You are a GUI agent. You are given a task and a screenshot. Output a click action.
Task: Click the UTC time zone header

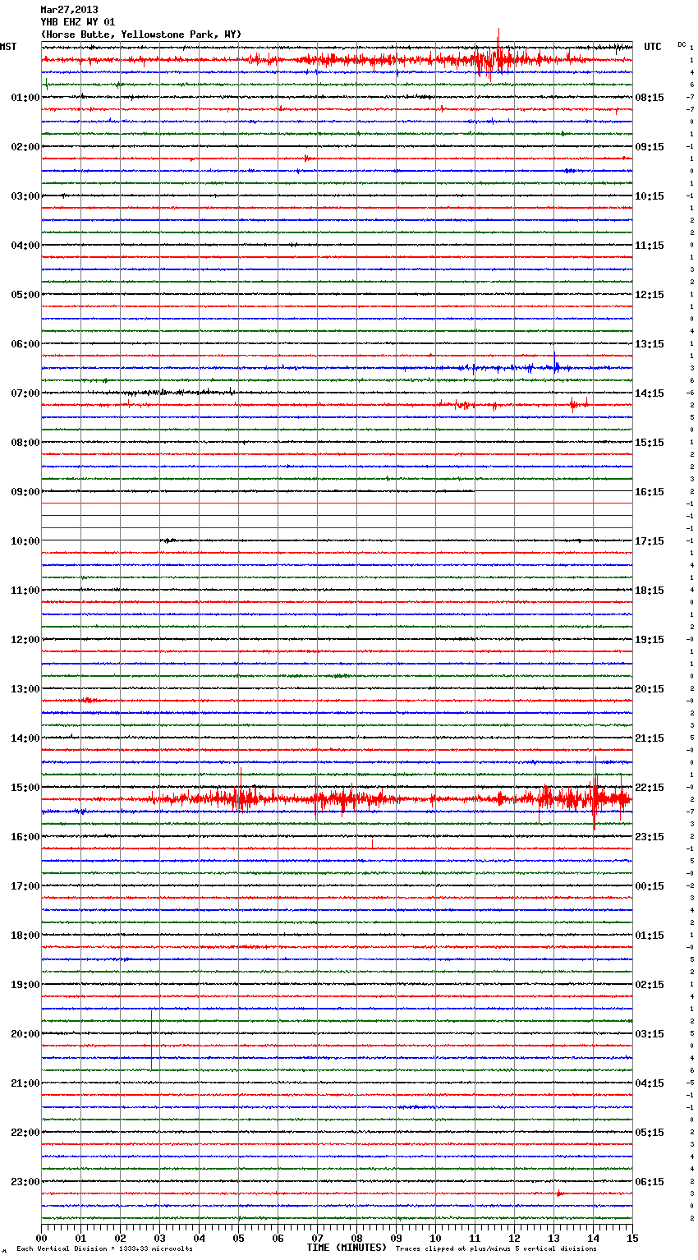point(653,47)
